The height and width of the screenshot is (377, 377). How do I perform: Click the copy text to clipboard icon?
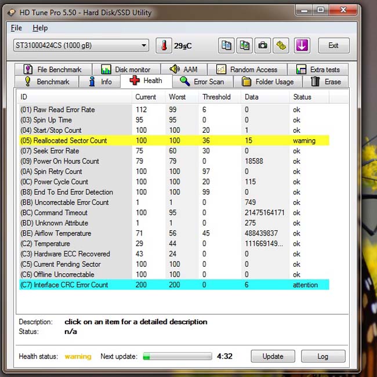[226, 45]
